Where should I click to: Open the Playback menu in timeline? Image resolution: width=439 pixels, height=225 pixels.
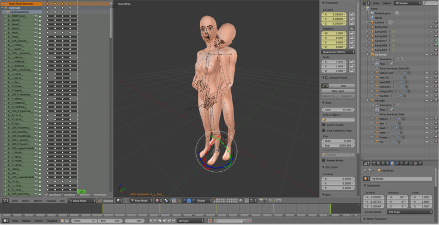pyautogui.click(x=52, y=221)
